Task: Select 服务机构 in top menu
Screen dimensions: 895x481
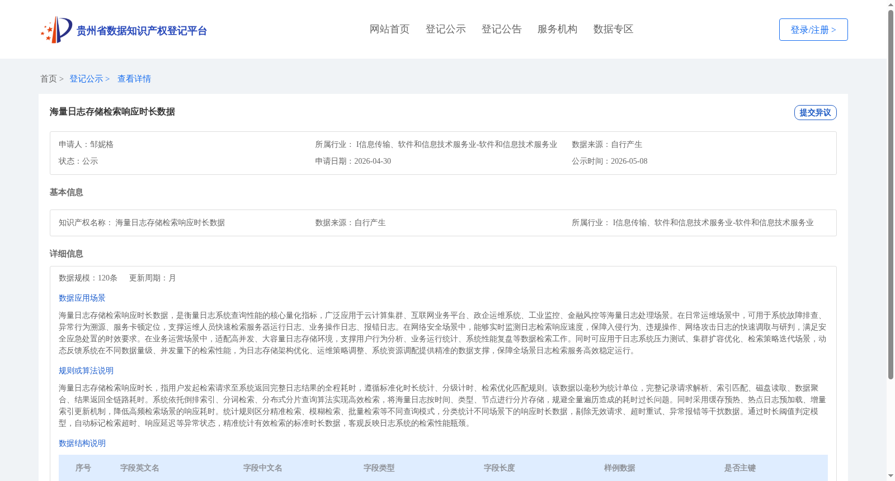Action: 557,29
